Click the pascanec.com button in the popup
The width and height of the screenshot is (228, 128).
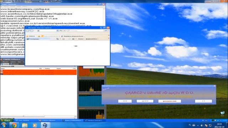[170, 101]
